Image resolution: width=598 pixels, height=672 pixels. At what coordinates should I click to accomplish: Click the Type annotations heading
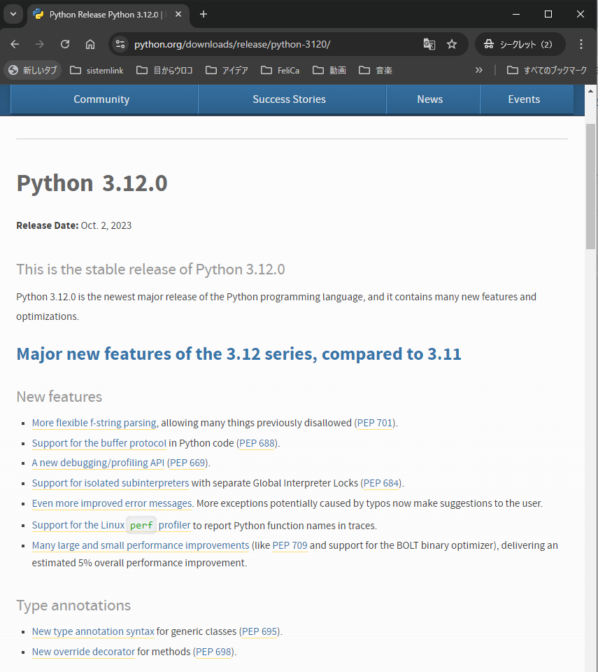[x=73, y=605]
